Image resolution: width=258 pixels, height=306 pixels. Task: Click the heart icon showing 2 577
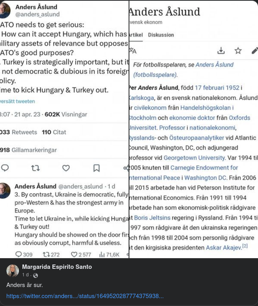pos(74,255)
